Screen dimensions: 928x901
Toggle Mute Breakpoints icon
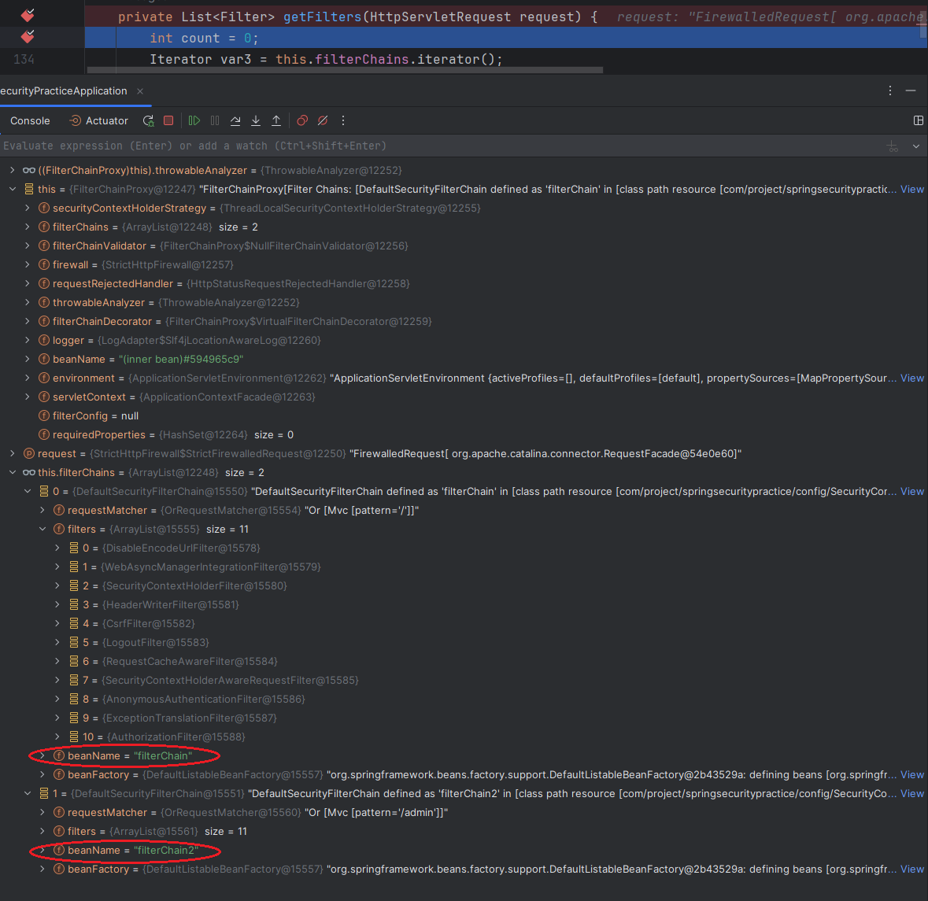322,120
